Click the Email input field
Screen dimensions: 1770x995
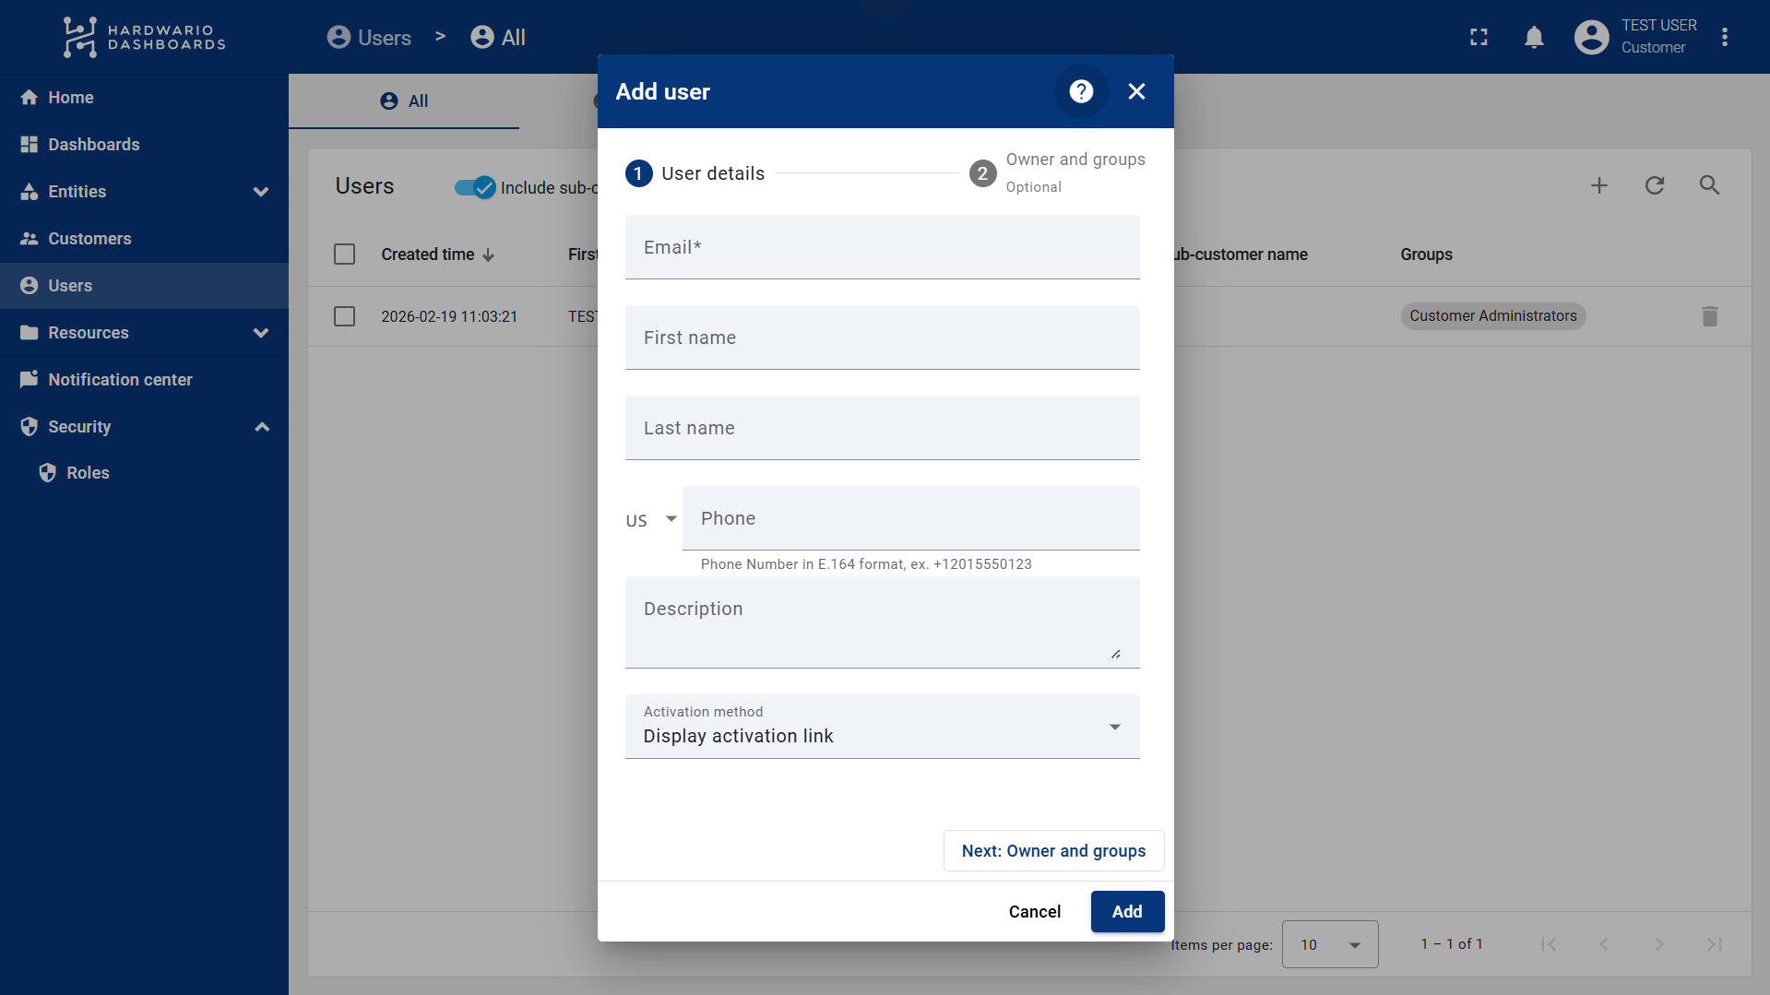tap(882, 247)
